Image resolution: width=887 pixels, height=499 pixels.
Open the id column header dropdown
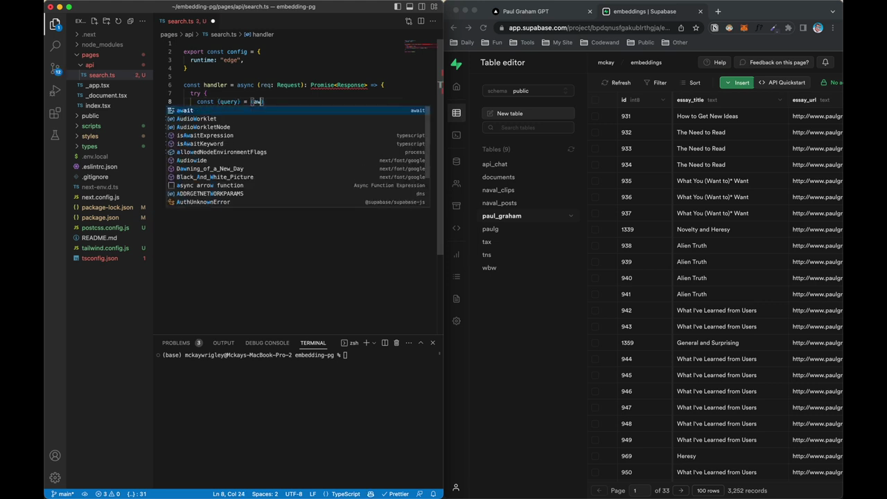tap(662, 100)
